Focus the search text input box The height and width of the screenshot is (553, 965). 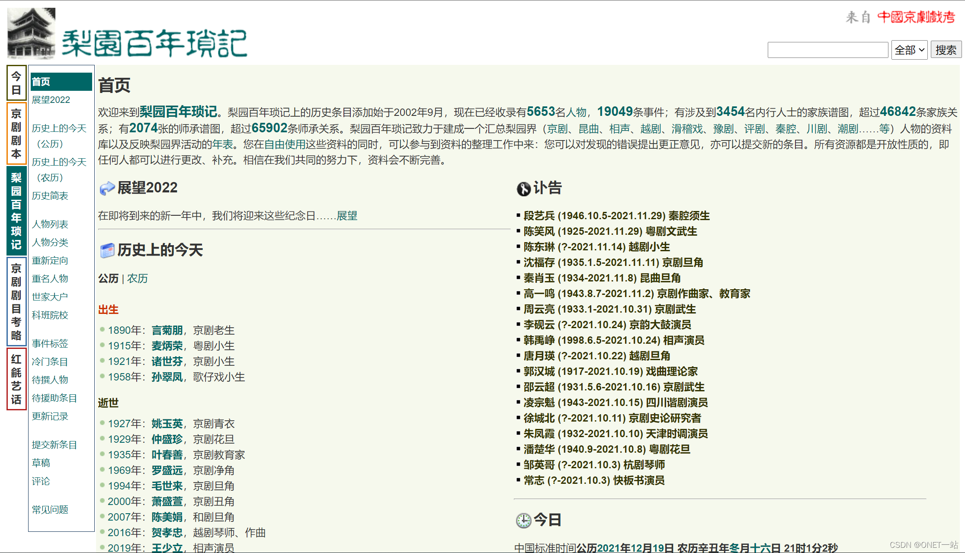827,50
